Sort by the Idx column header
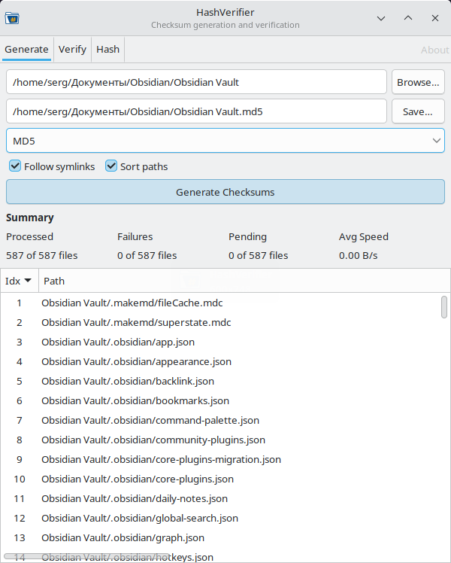 pyautogui.click(x=19, y=281)
